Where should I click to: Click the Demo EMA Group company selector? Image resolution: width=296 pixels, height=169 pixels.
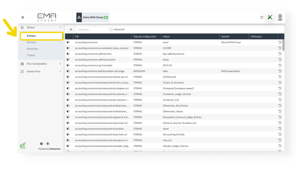pos(92,17)
